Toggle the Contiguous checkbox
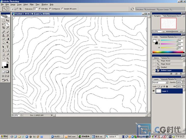This screenshot has height=139, width=186. click(x=50, y=9)
